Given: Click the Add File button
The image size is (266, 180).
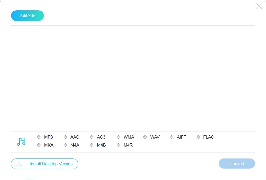Looking at the screenshot, I should tap(27, 16).
